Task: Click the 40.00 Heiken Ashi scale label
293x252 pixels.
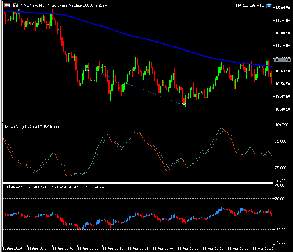Action: click(280, 185)
